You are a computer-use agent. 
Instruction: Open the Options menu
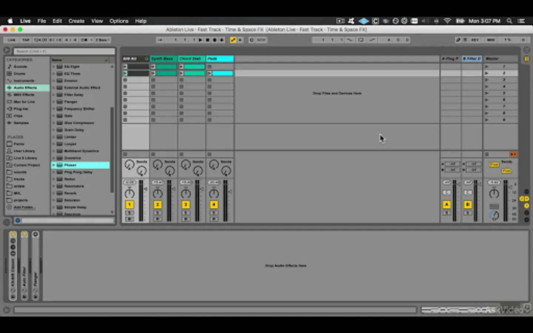118,21
